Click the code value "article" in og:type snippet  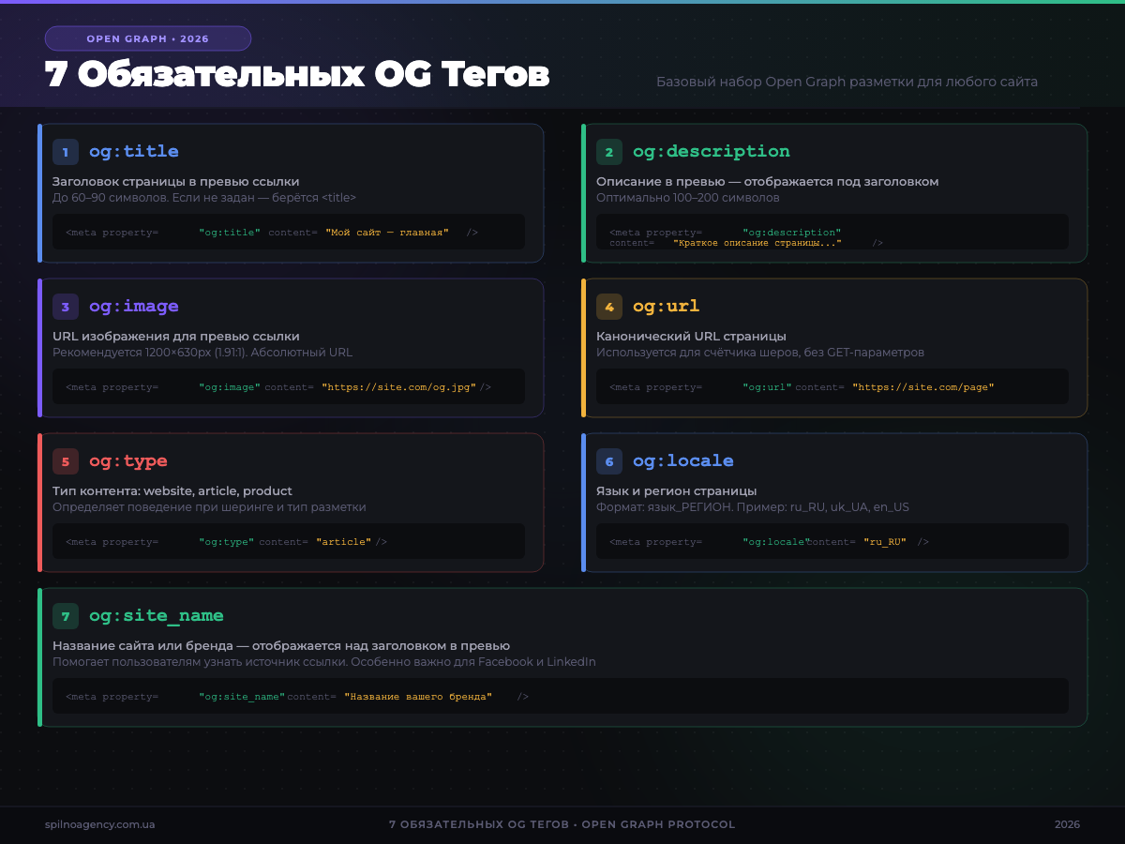[x=344, y=541]
